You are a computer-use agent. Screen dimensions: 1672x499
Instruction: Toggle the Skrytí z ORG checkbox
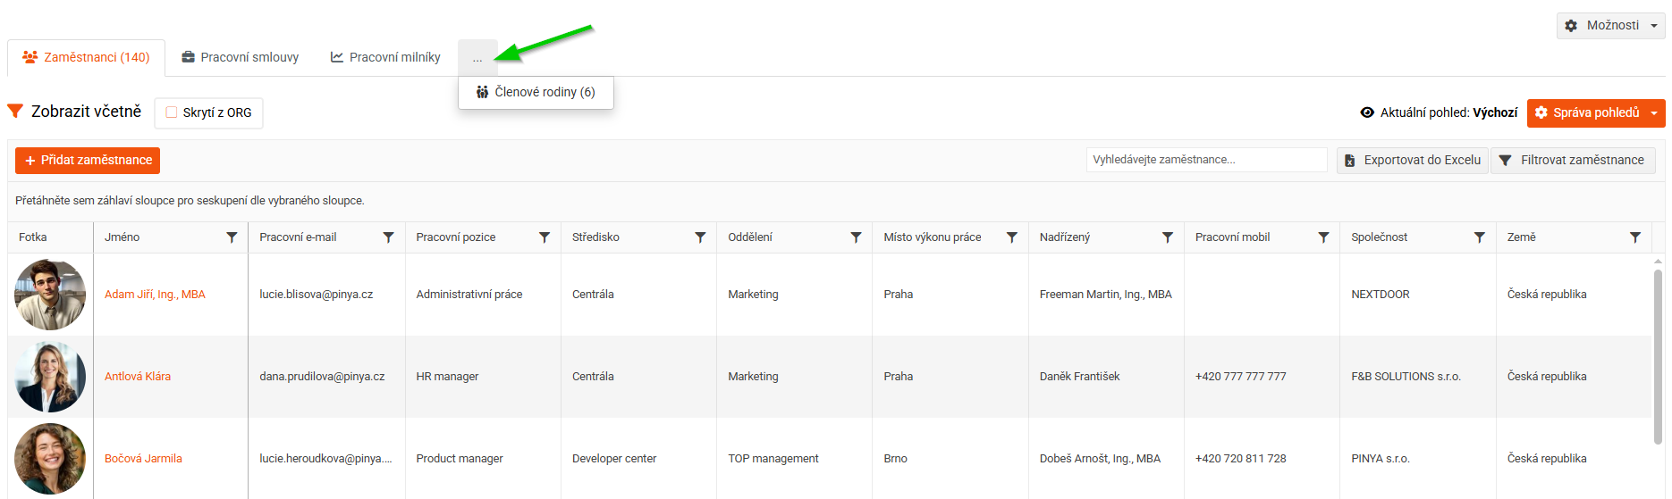(172, 112)
